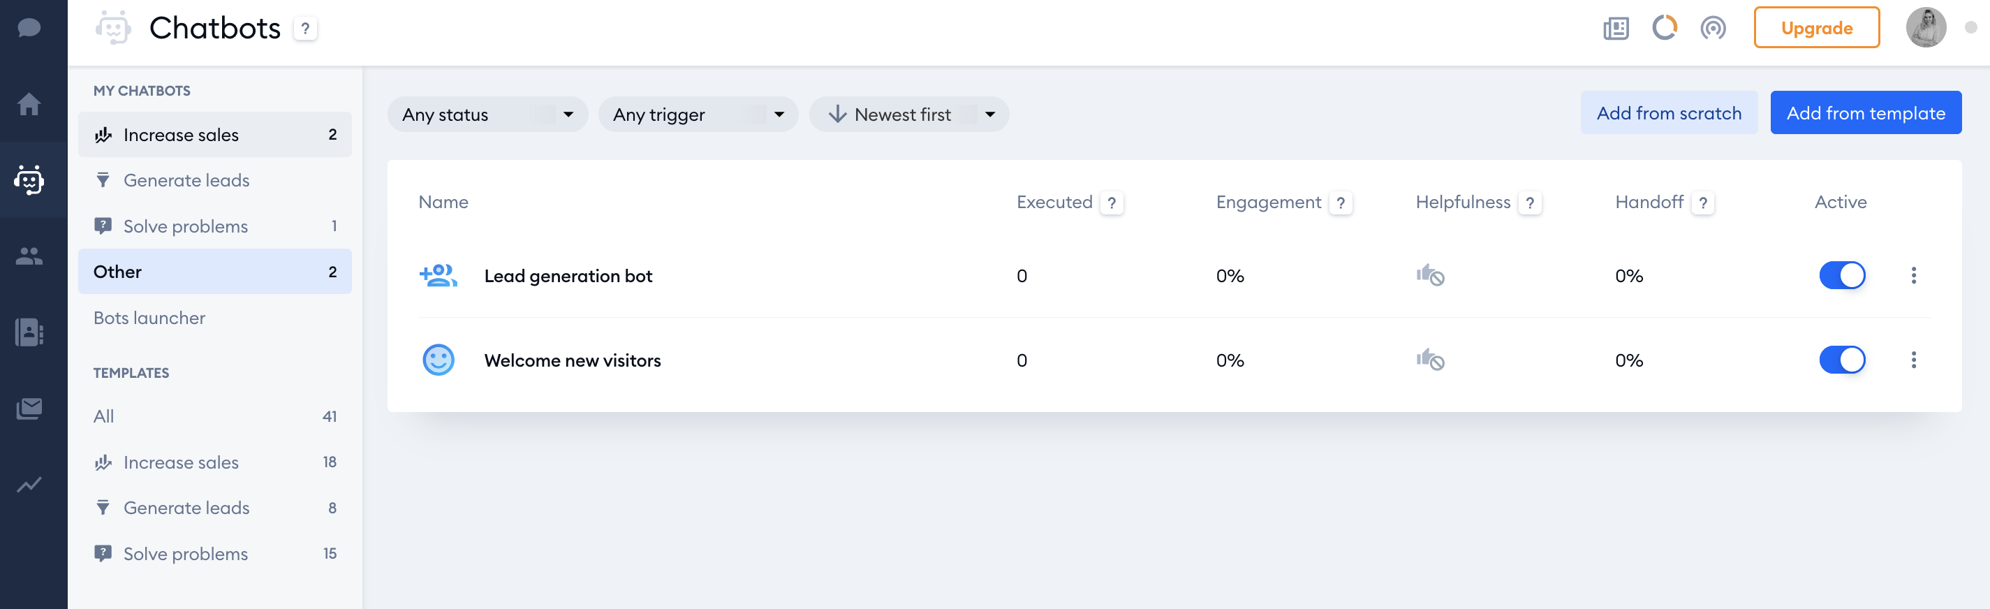This screenshot has height=609, width=1990.
Task: Open the Mailing envelope icon in left rail
Action: click(x=29, y=408)
